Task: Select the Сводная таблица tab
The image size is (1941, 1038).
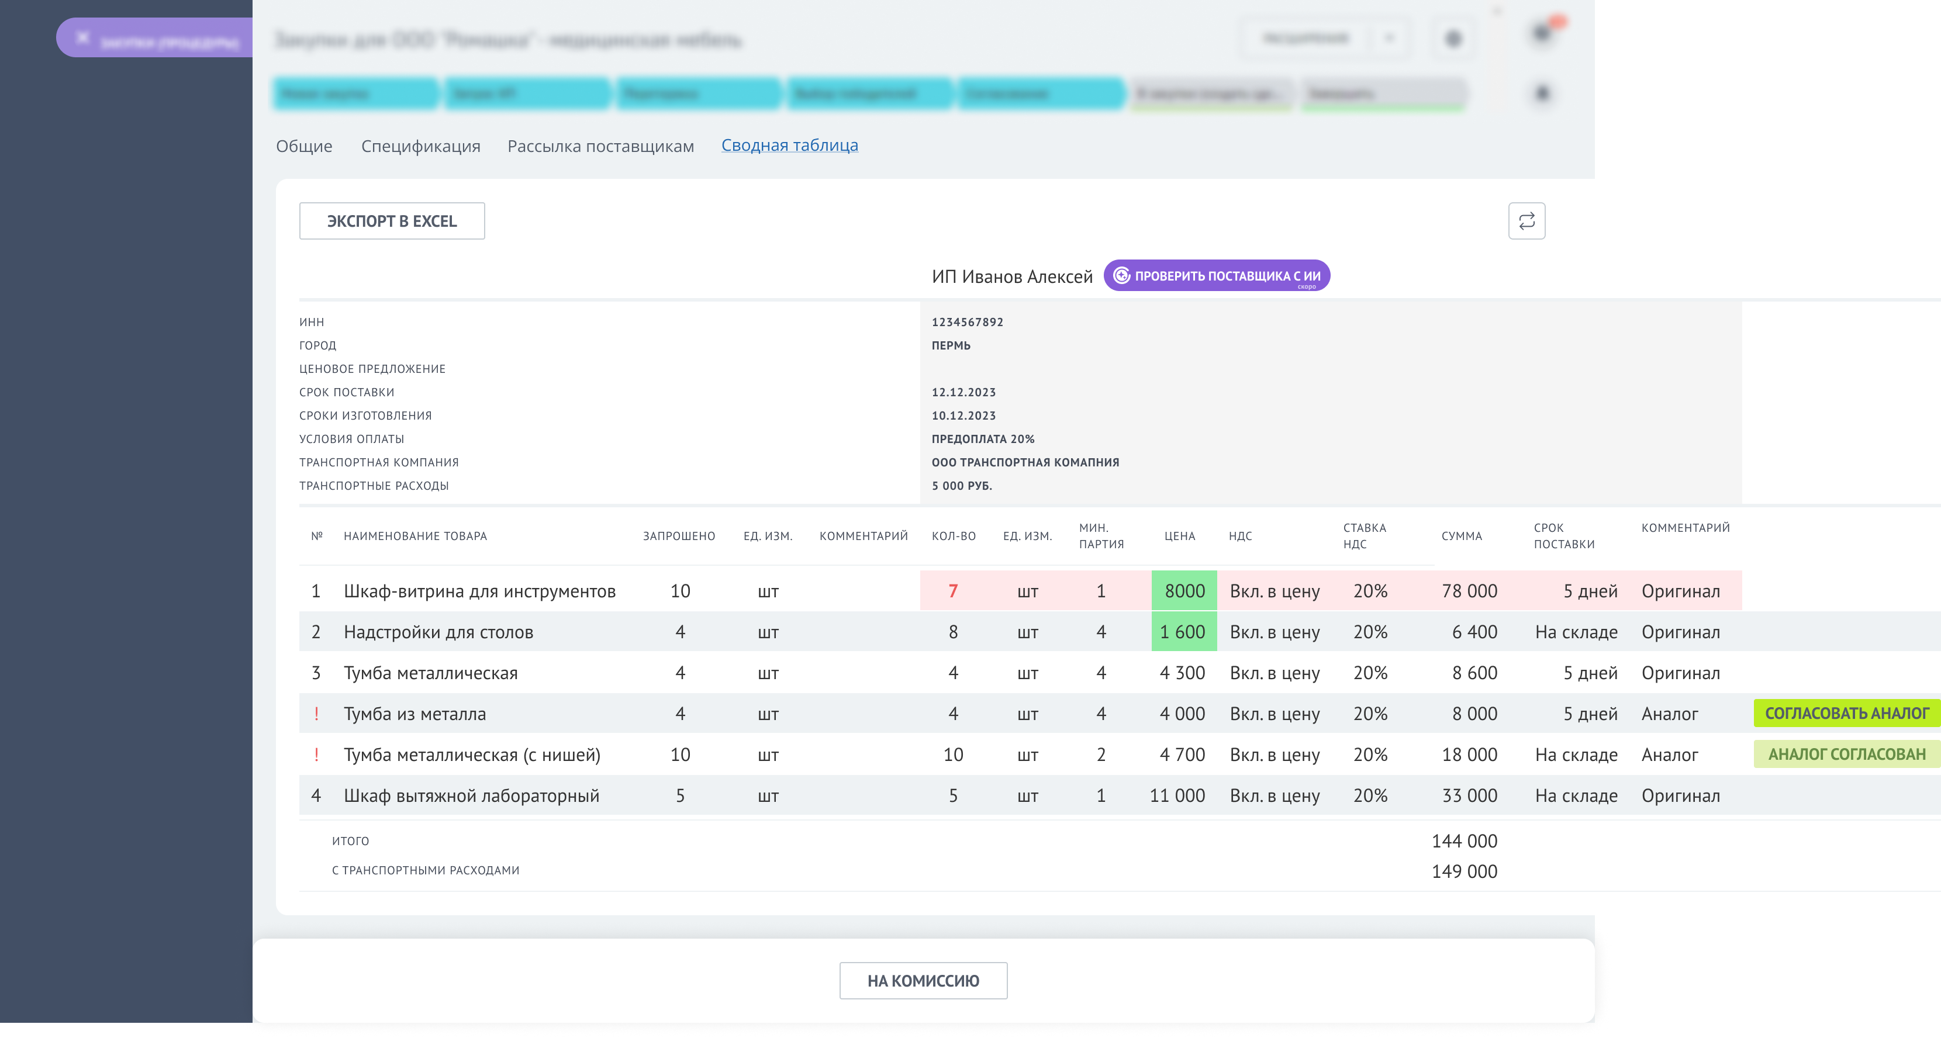Action: point(789,144)
